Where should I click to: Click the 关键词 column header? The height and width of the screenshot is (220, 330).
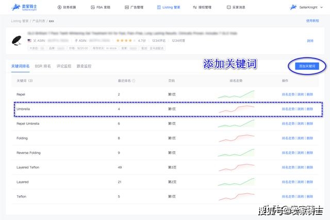24,81
